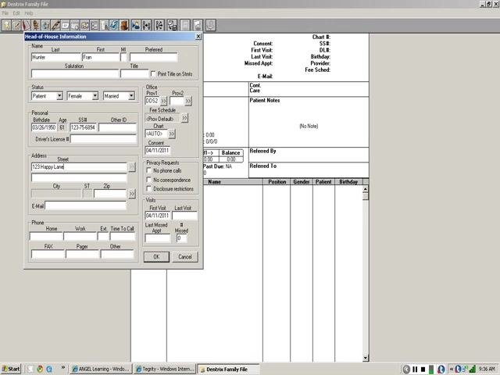
Task: Click the Prov2 selection arrow button
Action: (x=188, y=101)
